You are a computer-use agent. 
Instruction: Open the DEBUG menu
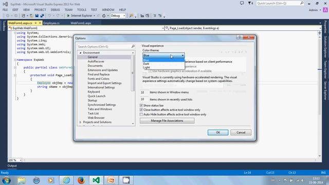(x=55, y=10)
